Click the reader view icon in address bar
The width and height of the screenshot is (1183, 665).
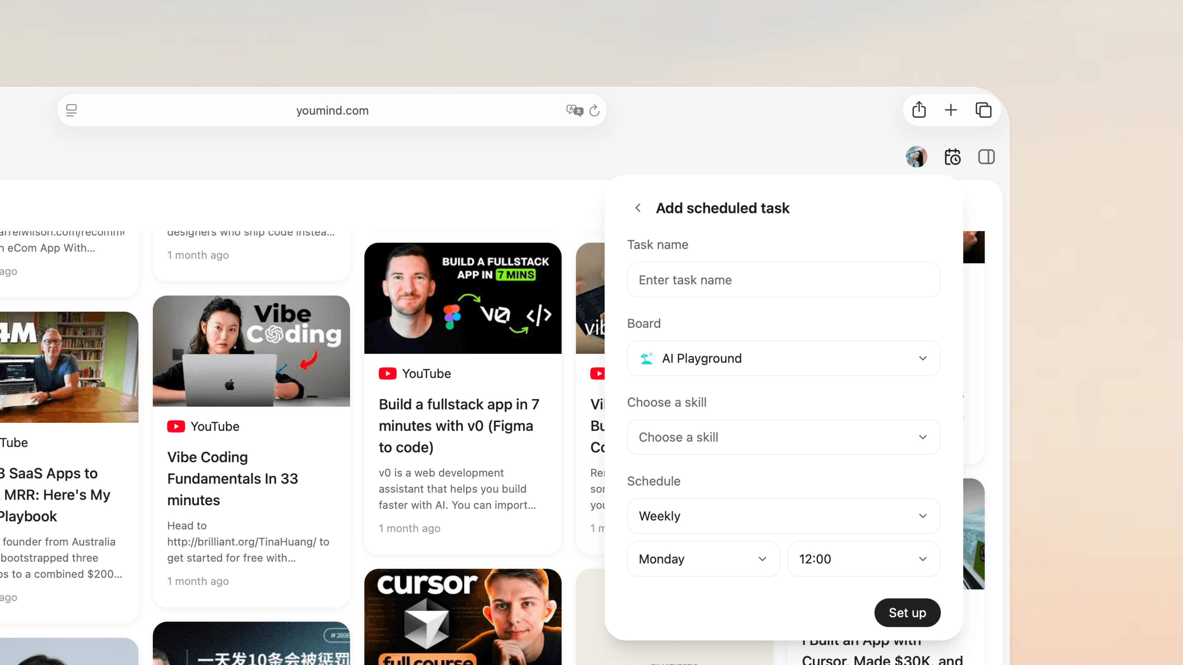click(x=71, y=110)
